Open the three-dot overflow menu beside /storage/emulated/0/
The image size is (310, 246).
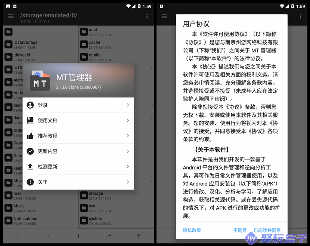(147, 16)
